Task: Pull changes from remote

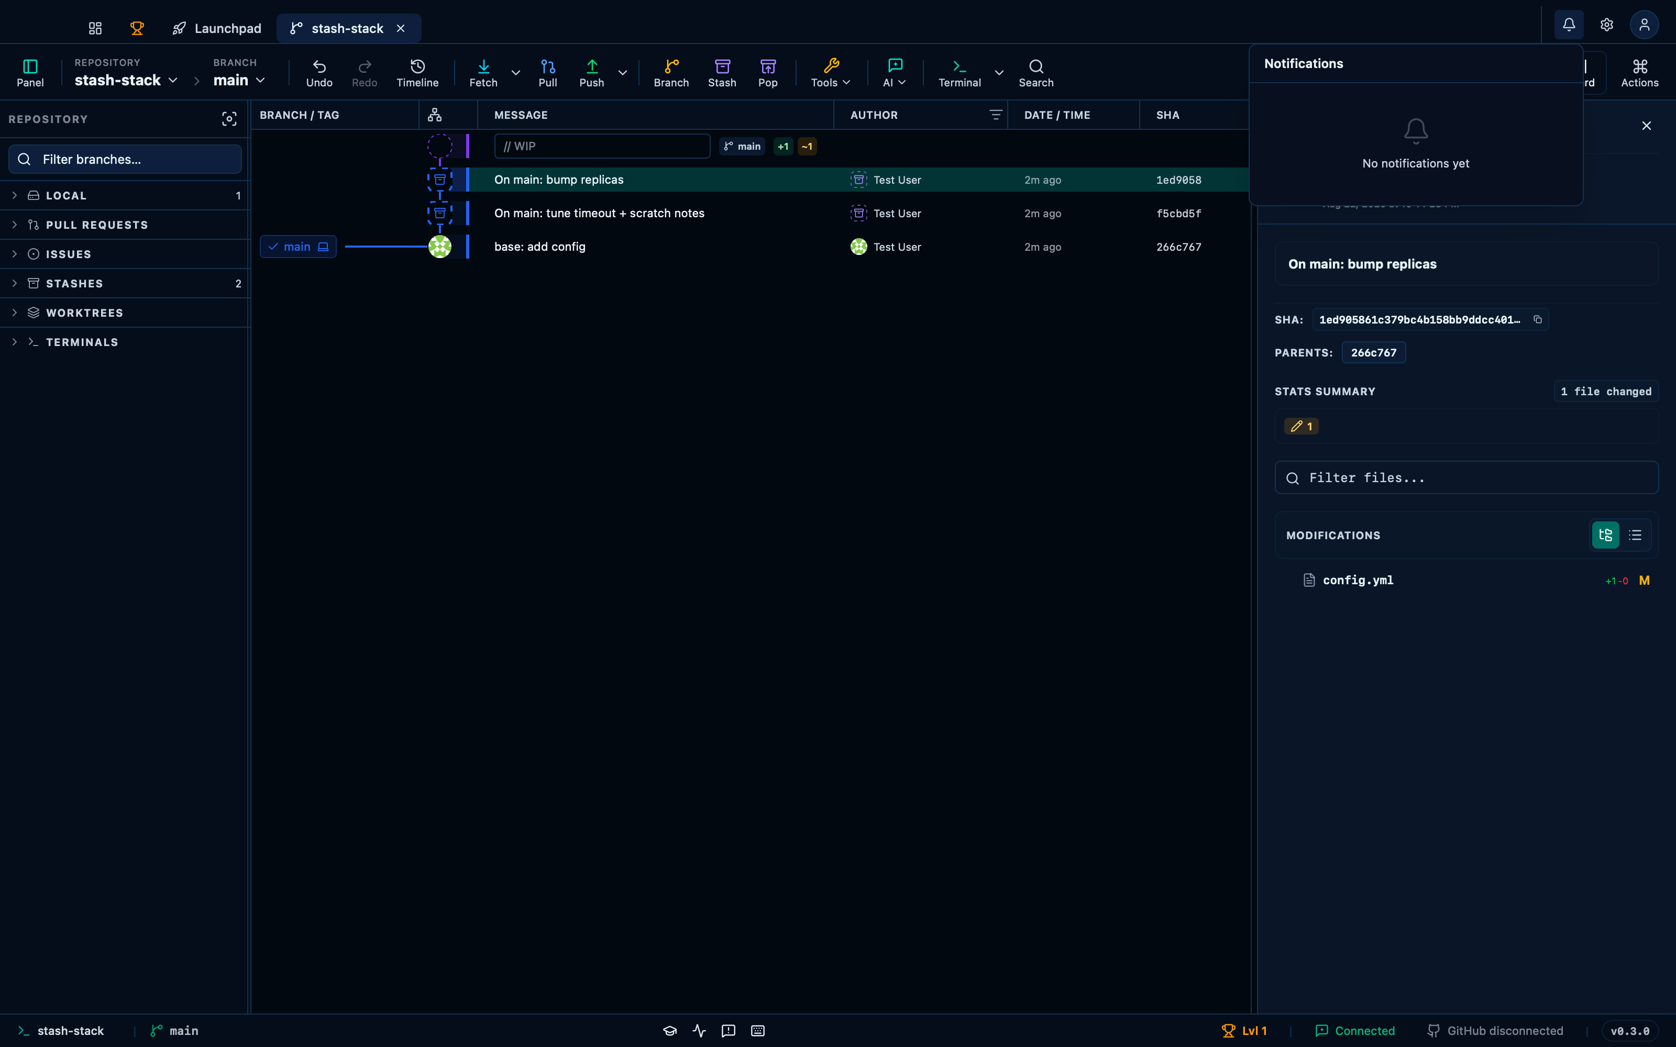Action: coord(548,73)
